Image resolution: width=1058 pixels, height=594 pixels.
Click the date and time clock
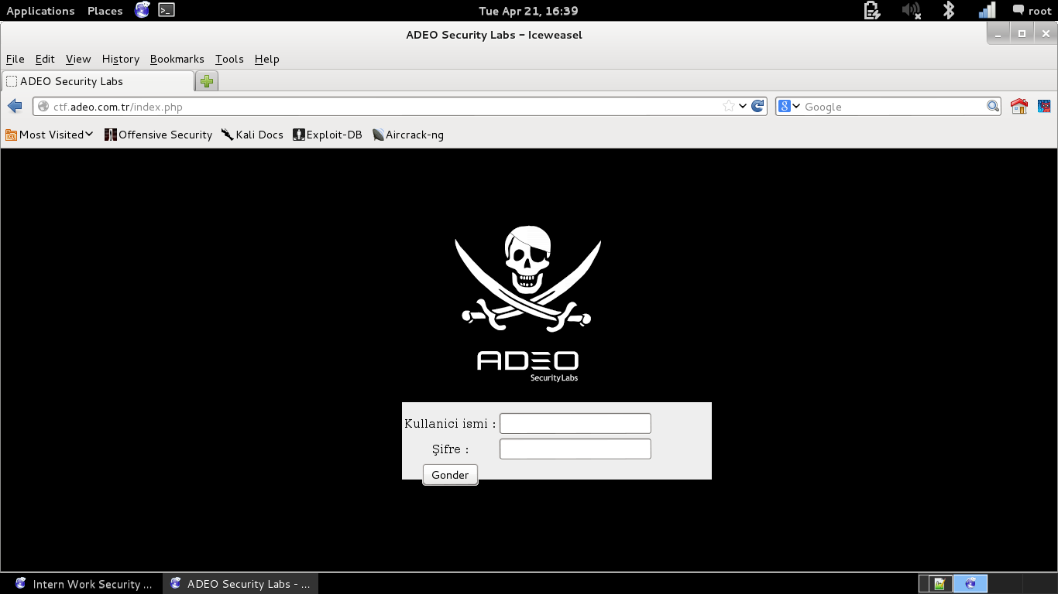tap(528, 11)
